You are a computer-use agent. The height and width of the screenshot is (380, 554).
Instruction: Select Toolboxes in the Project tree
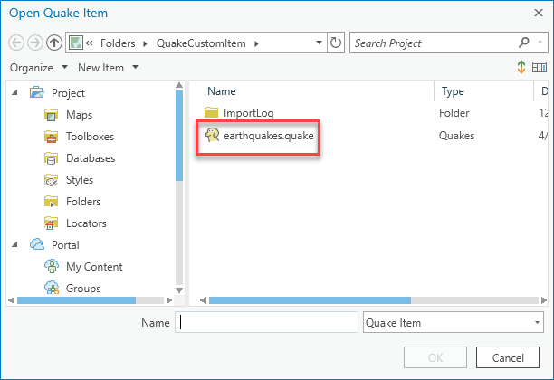coord(90,137)
